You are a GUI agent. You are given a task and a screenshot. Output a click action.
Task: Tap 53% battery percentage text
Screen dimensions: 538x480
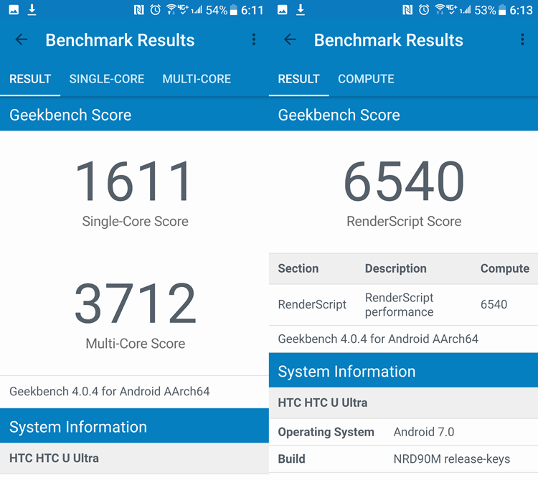click(x=486, y=10)
